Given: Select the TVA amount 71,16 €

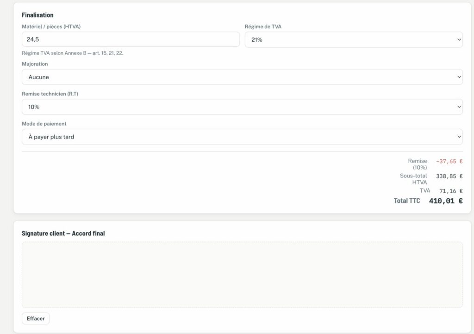Looking at the screenshot, I should 451,191.
